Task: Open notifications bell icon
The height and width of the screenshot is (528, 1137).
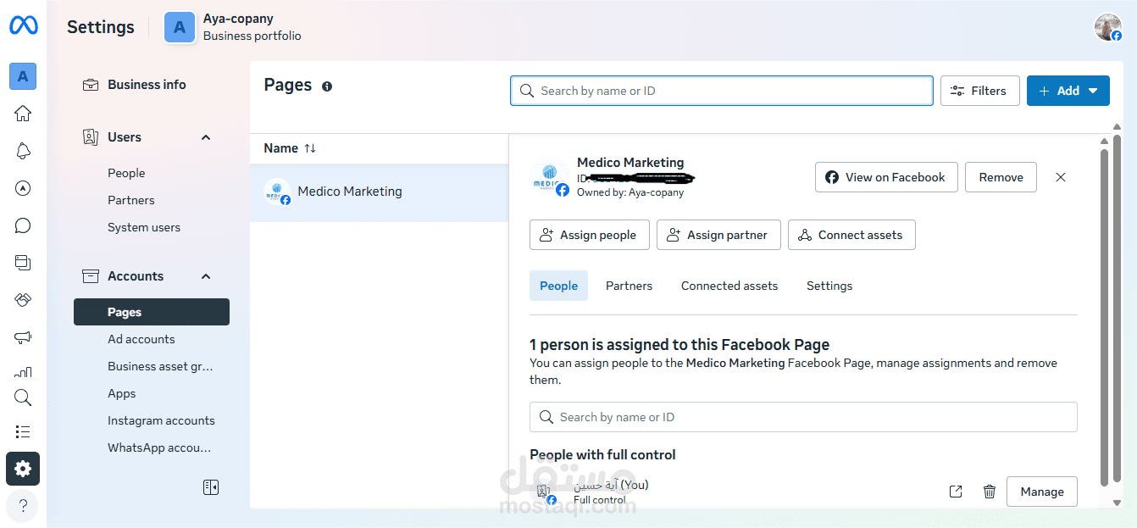Action: click(23, 151)
